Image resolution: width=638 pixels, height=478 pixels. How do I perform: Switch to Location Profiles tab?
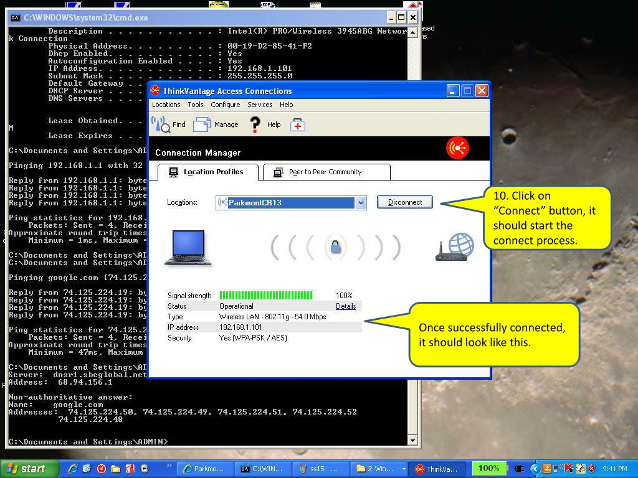[208, 172]
